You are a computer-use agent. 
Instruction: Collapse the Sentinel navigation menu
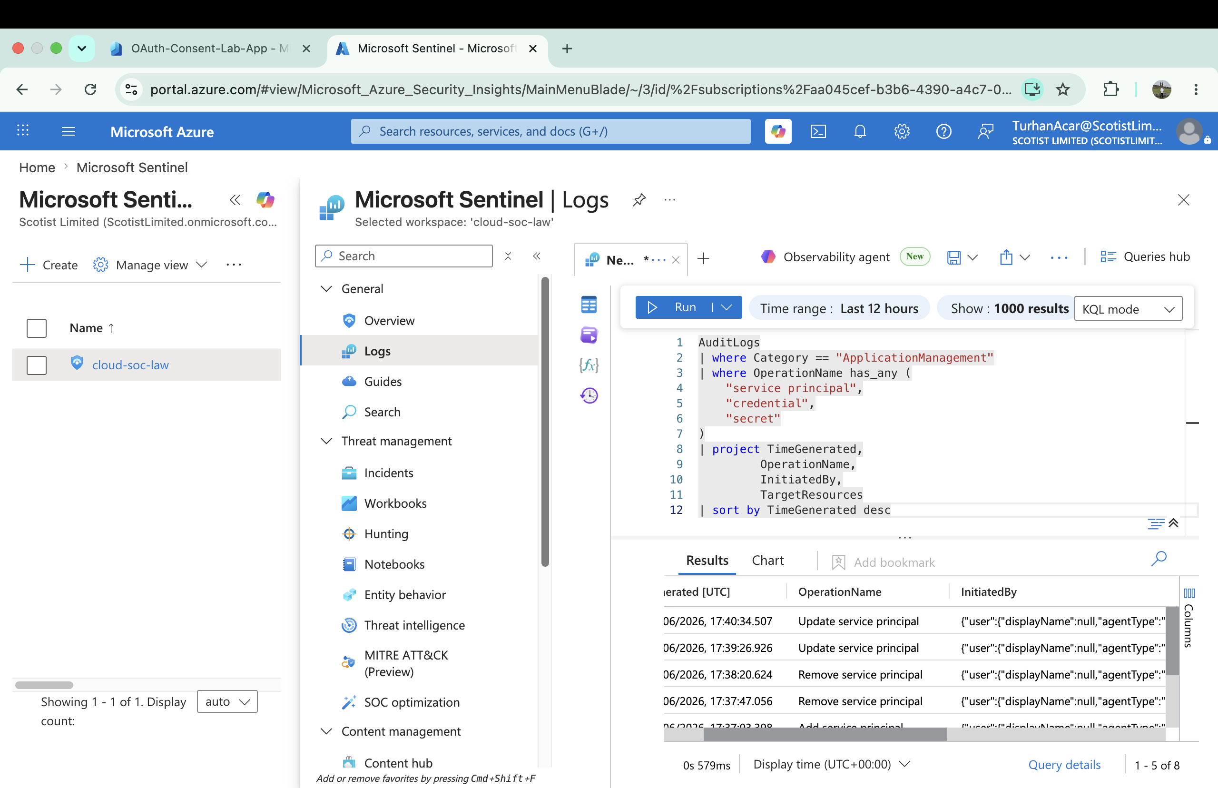pyautogui.click(x=537, y=256)
